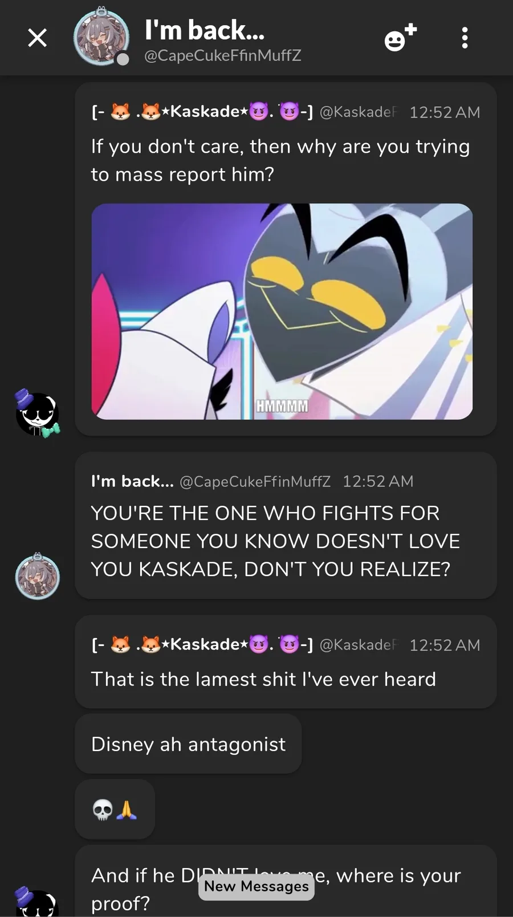Select the skull and praying hands emoji message

coord(115,809)
